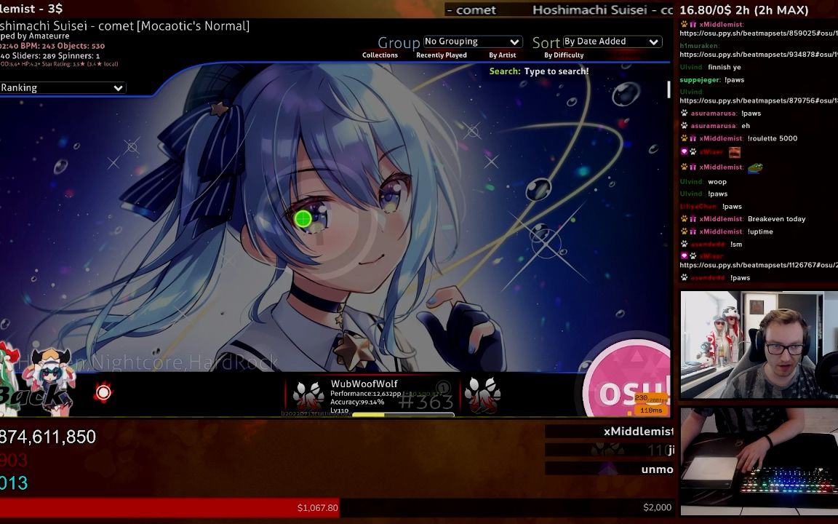The image size is (838, 524).
Task: Click the paw badge beside the !sm message
Action: 684,245
